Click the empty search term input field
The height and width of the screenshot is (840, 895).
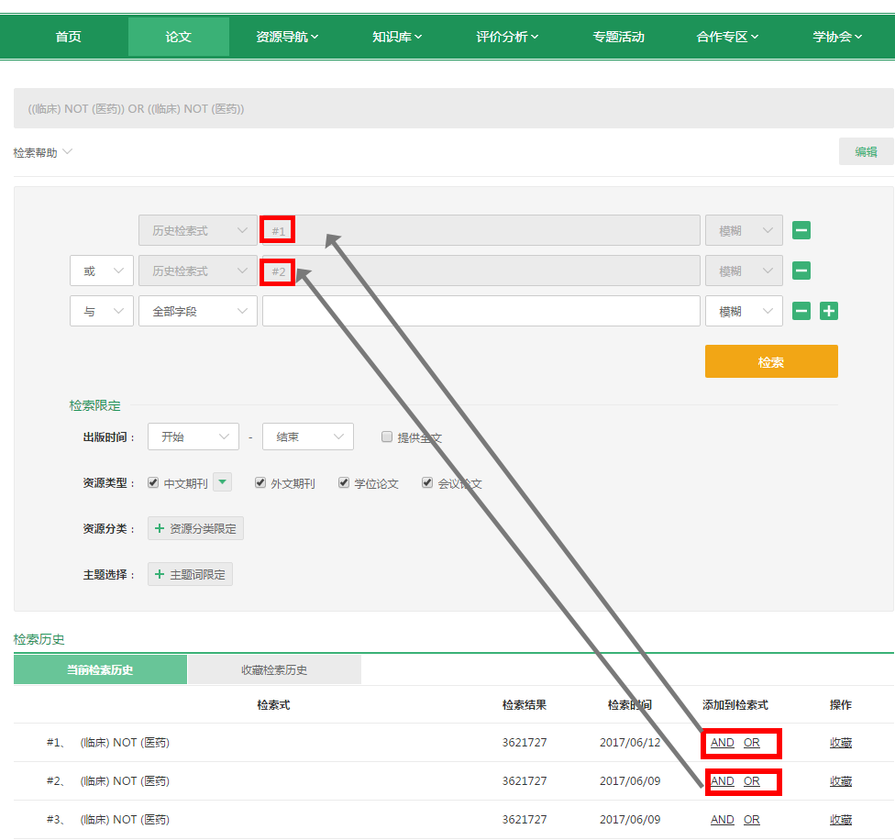coord(481,312)
